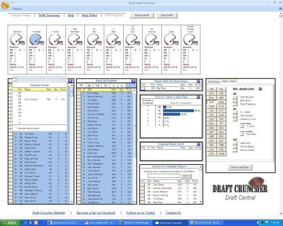The image size is (283, 226).
Task: Pick Drew Brees in Rank By Position
Action: click(79, 93)
